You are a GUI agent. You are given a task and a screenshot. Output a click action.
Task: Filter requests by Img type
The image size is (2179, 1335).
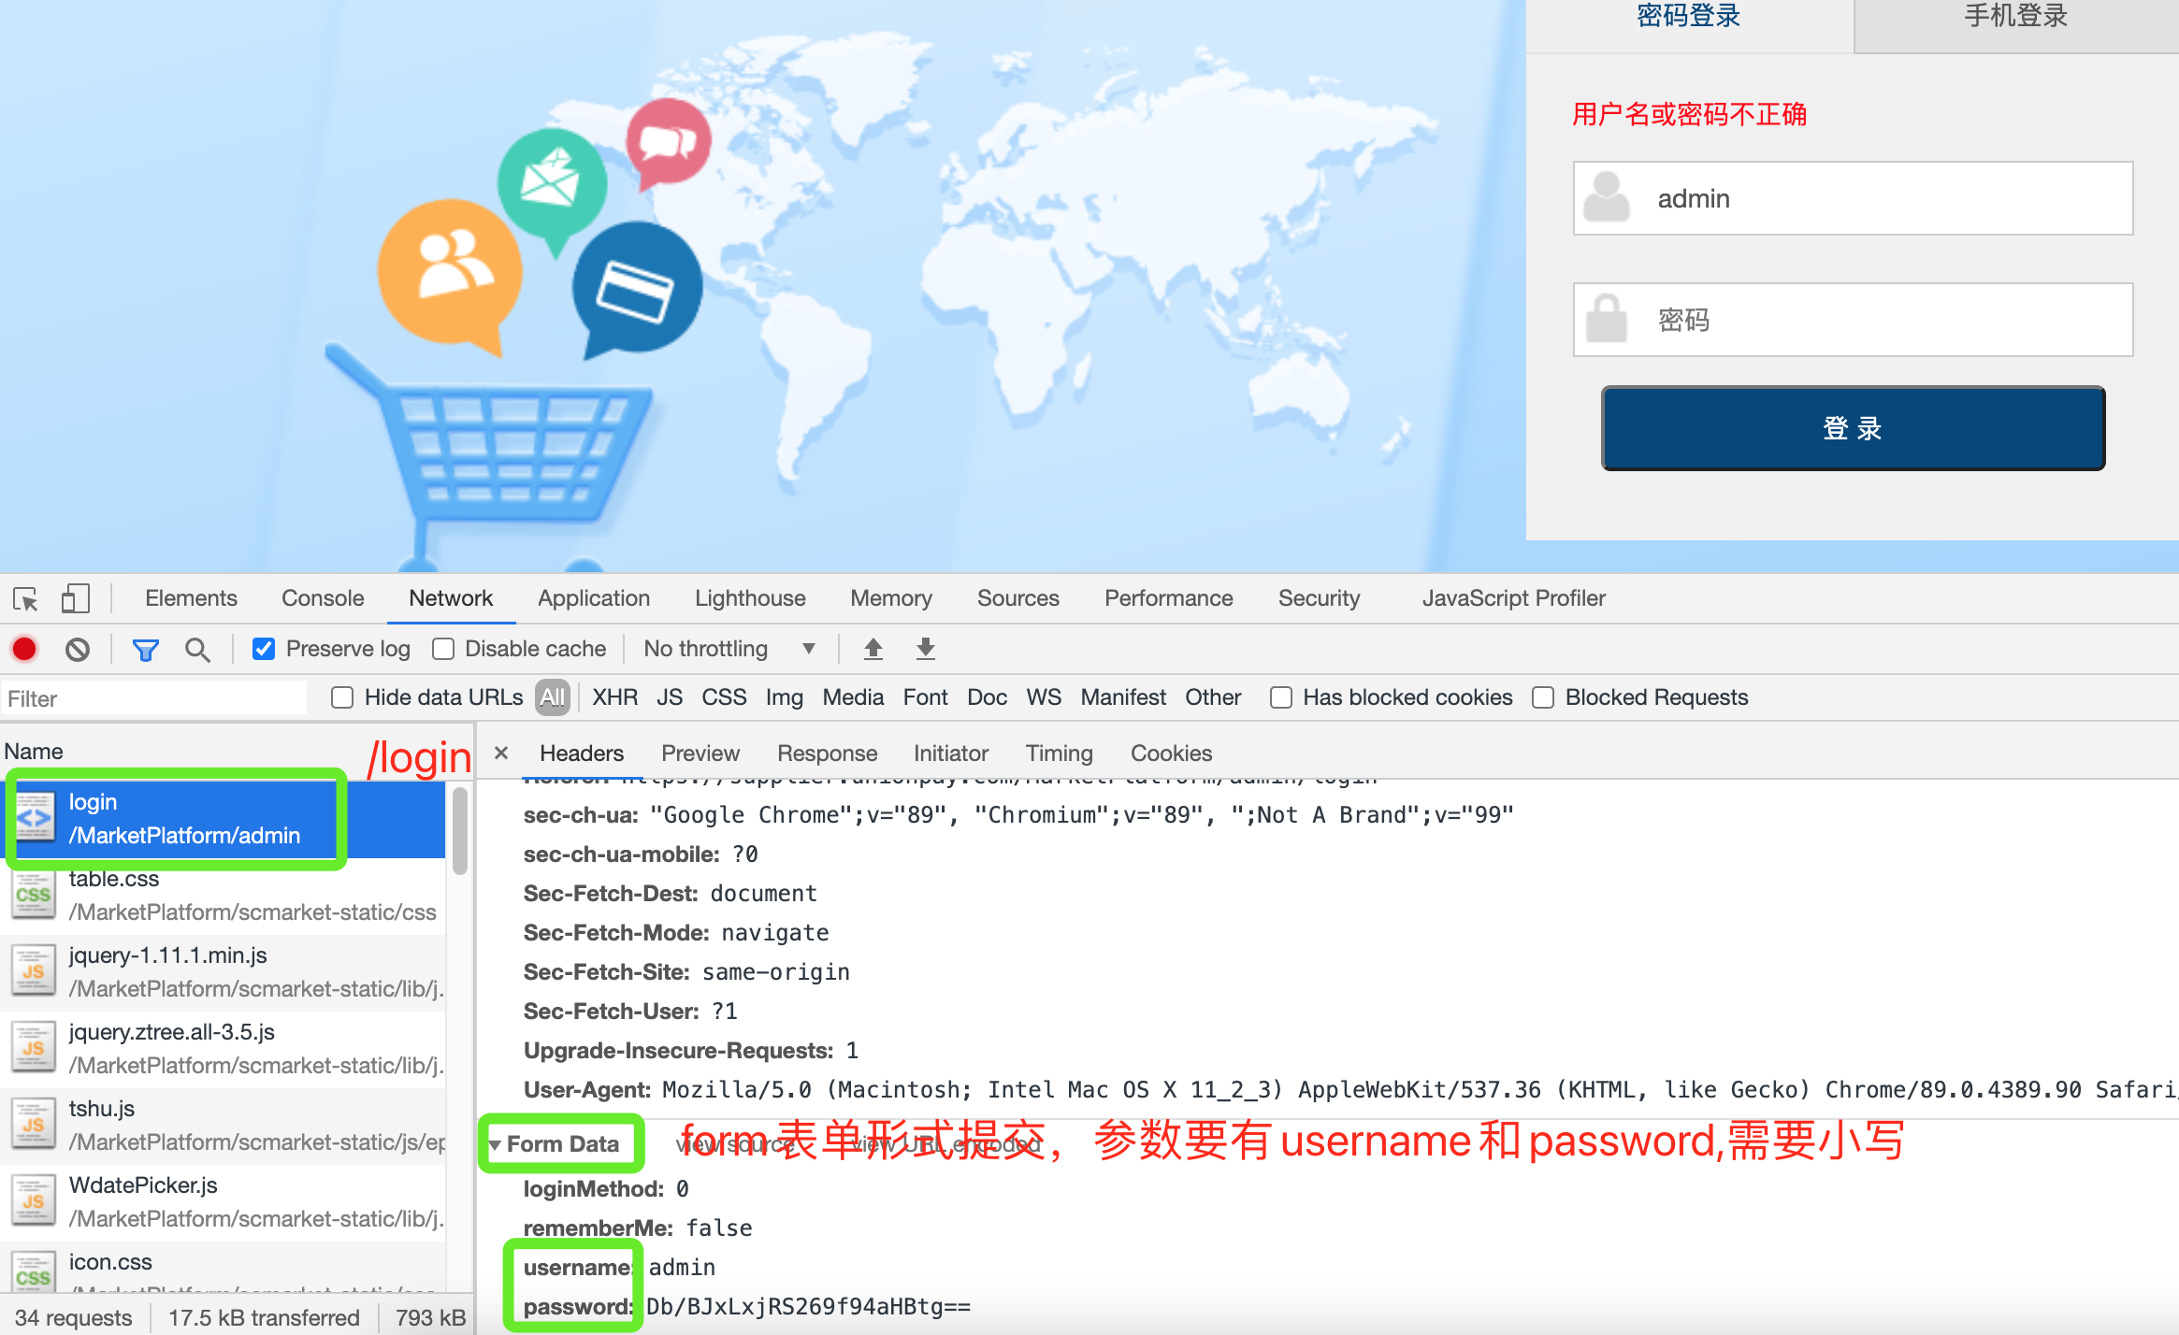pos(785,697)
